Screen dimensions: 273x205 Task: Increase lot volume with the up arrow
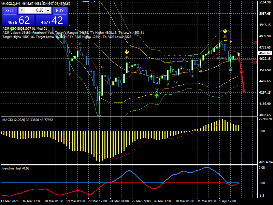point(48,10)
